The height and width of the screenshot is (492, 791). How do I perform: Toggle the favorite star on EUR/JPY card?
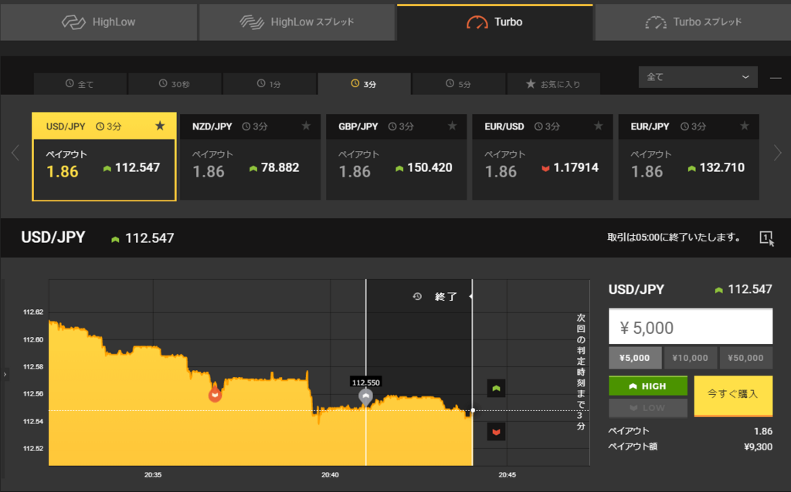coord(744,124)
